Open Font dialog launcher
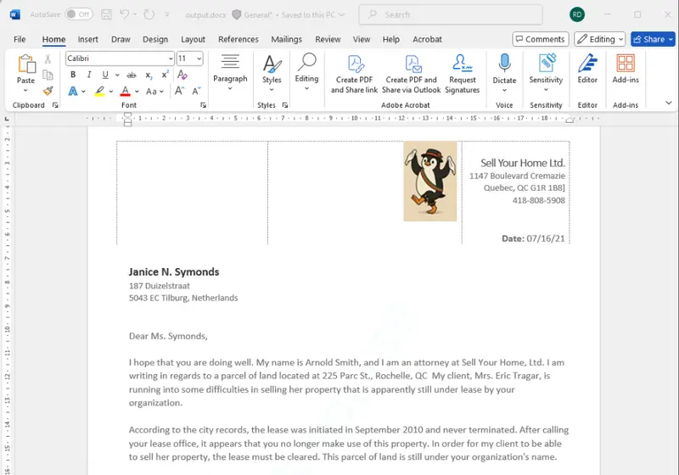The image size is (679, 475). (203, 105)
